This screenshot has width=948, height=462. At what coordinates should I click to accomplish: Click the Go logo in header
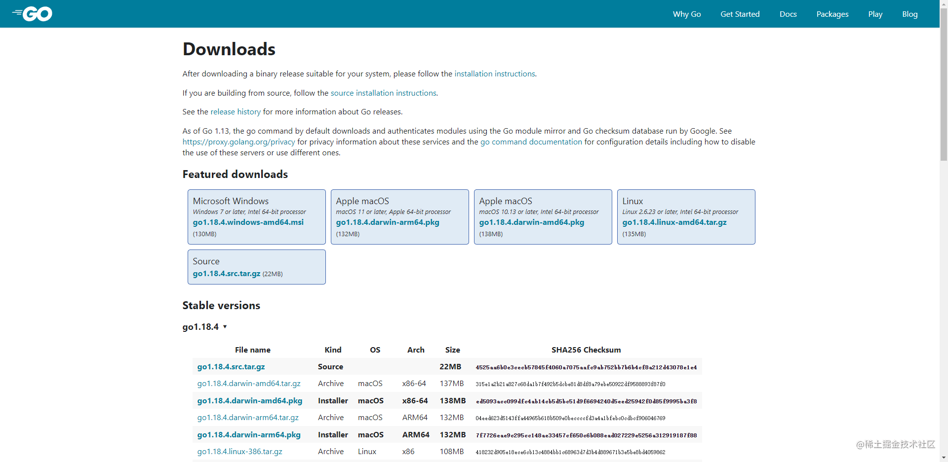[32, 14]
